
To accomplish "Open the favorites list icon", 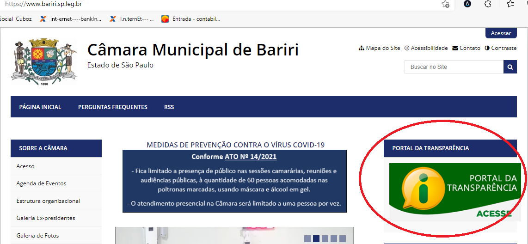I will [510, 4].
